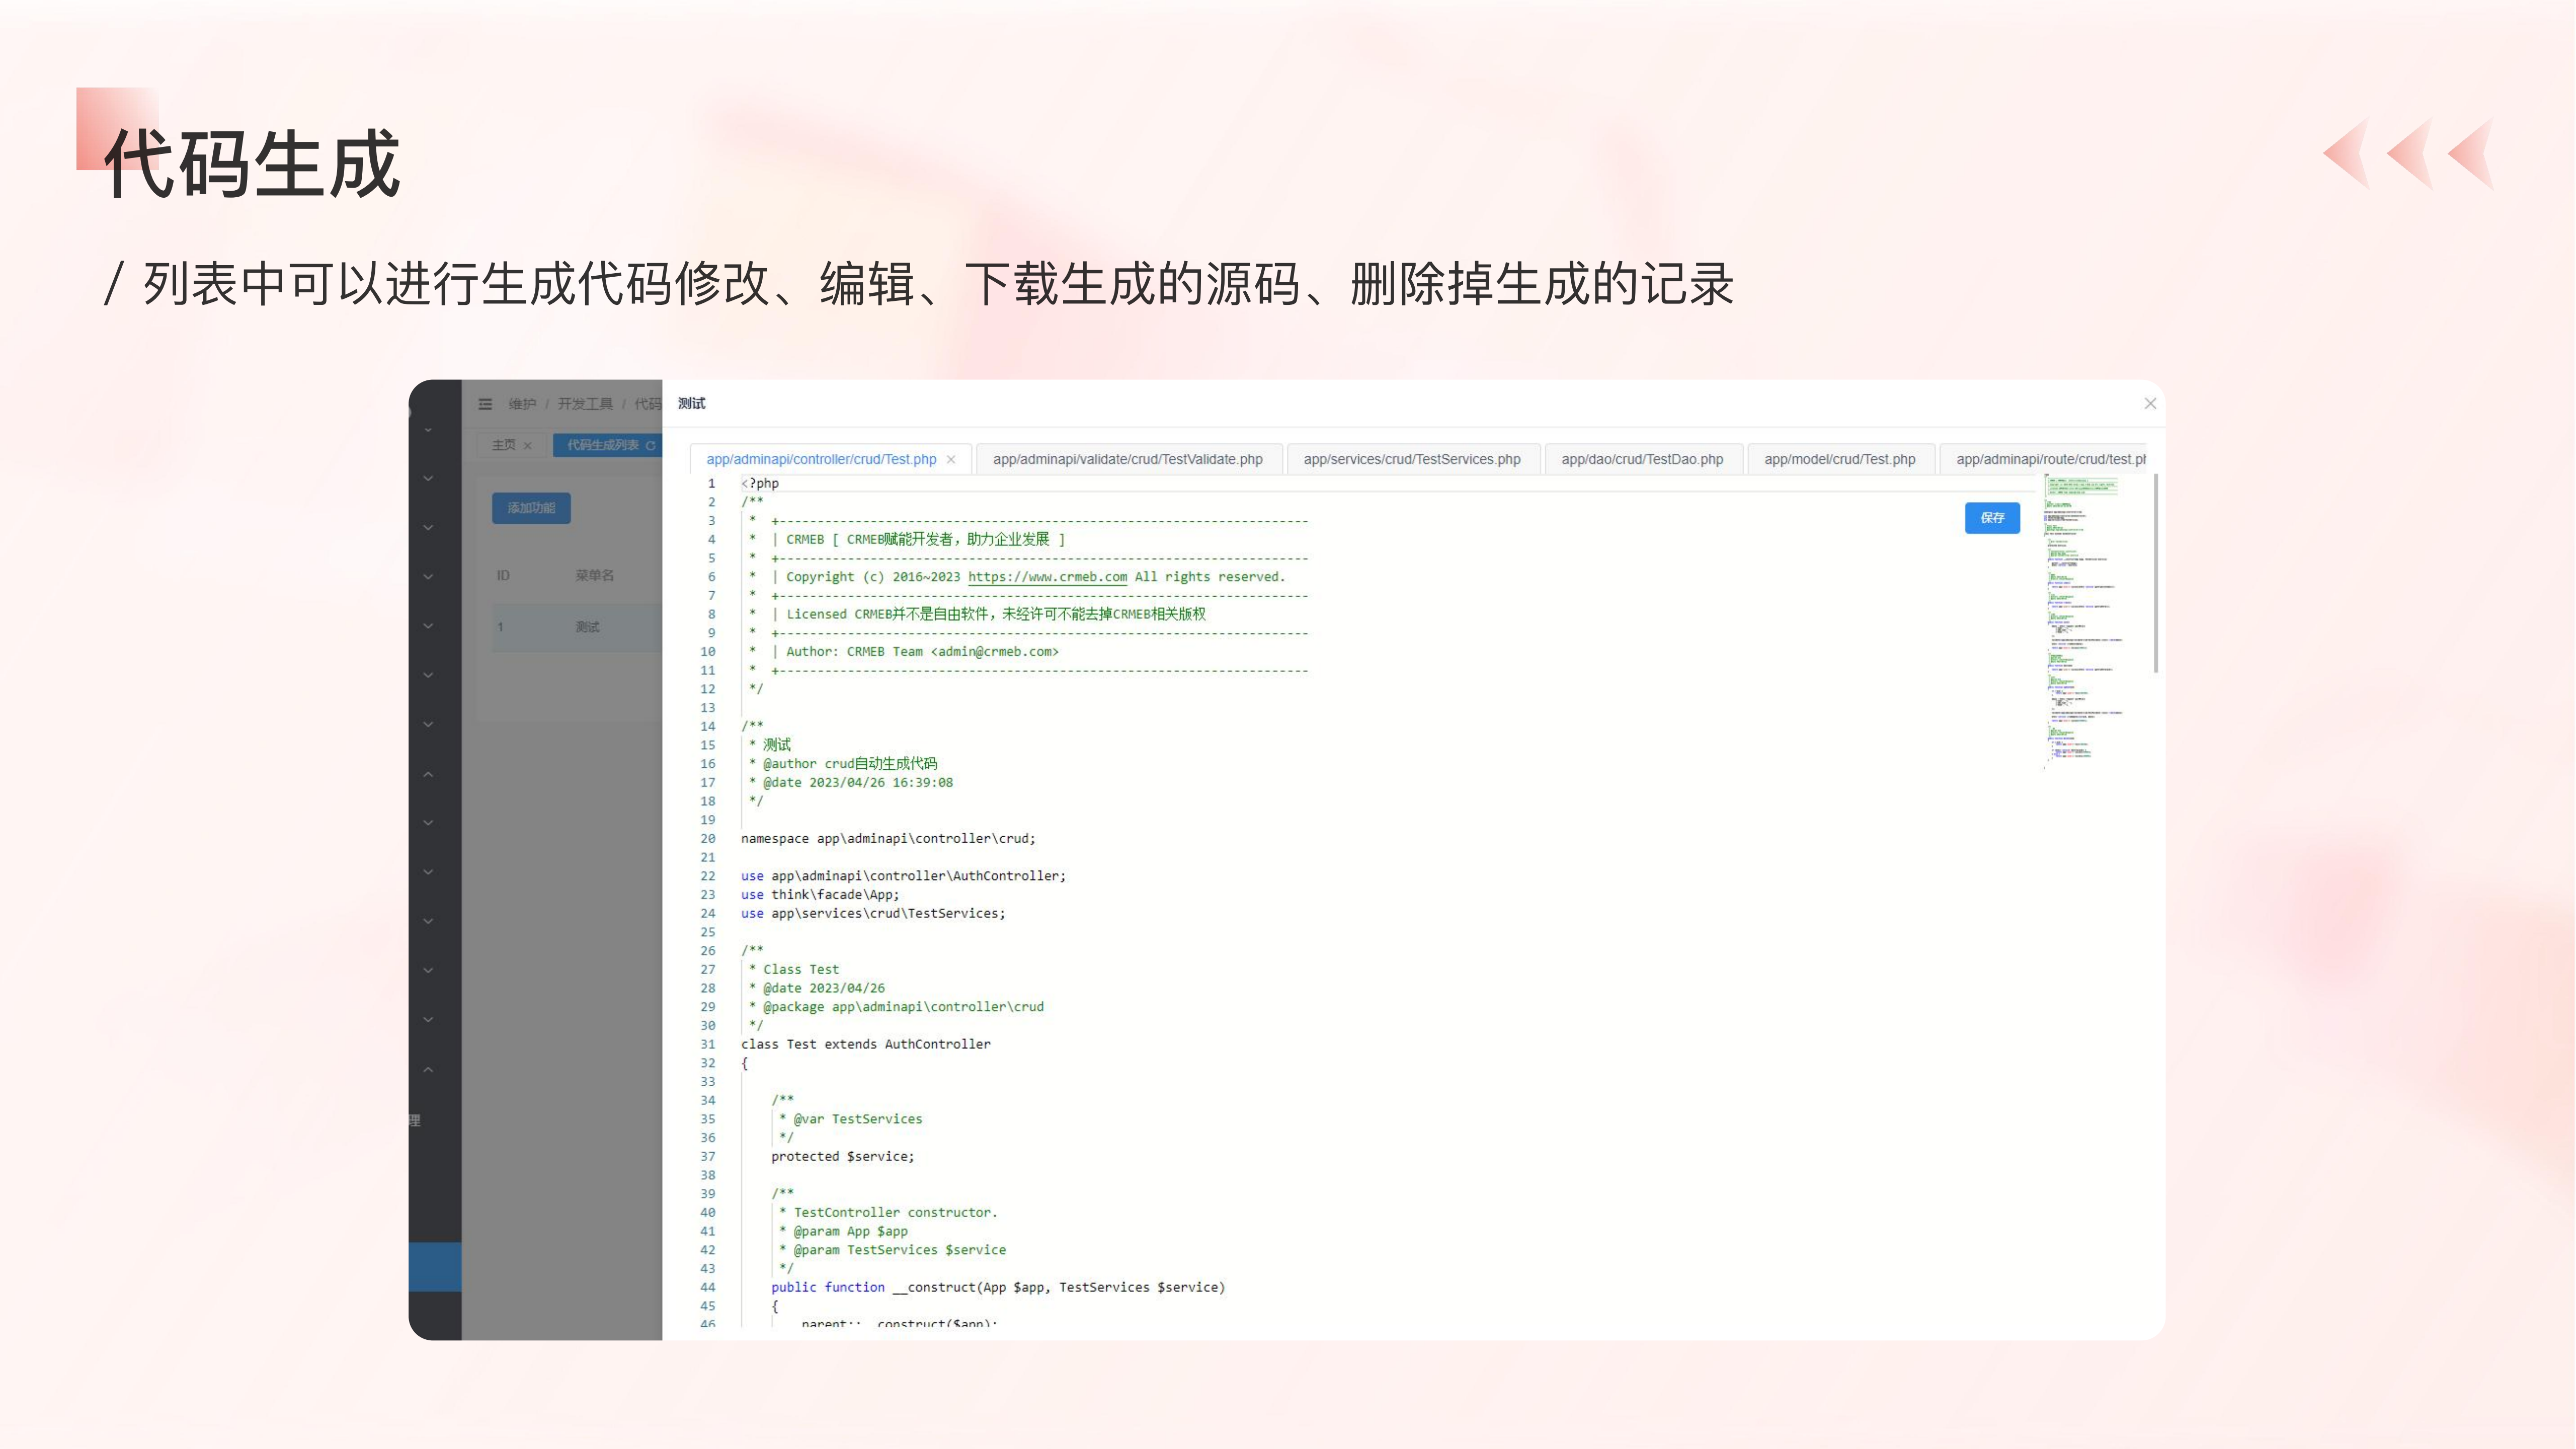Close the controller/crud/Test.php tab with its x
The image size is (2576, 1449).
tap(951, 459)
